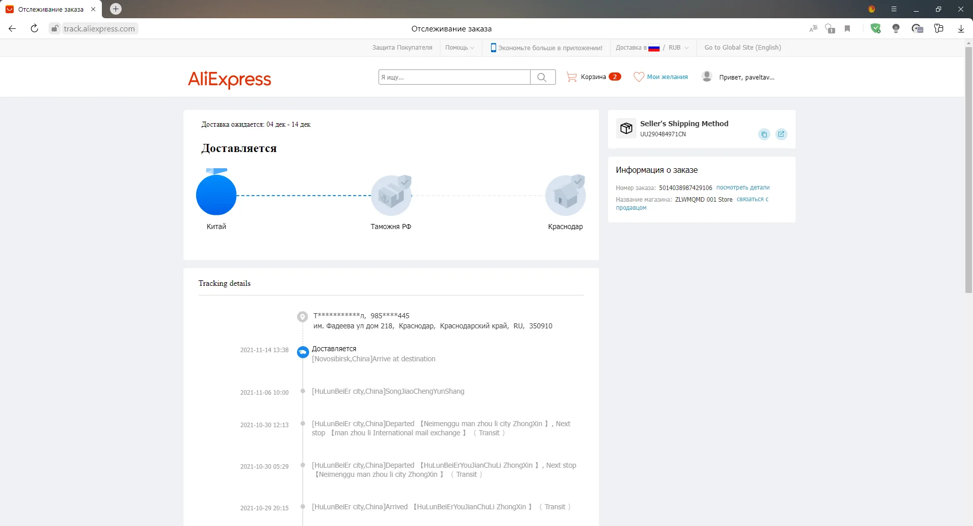Click the track.aliexpress.com address bar
The image size is (973, 526).
pyautogui.click(x=99, y=29)
